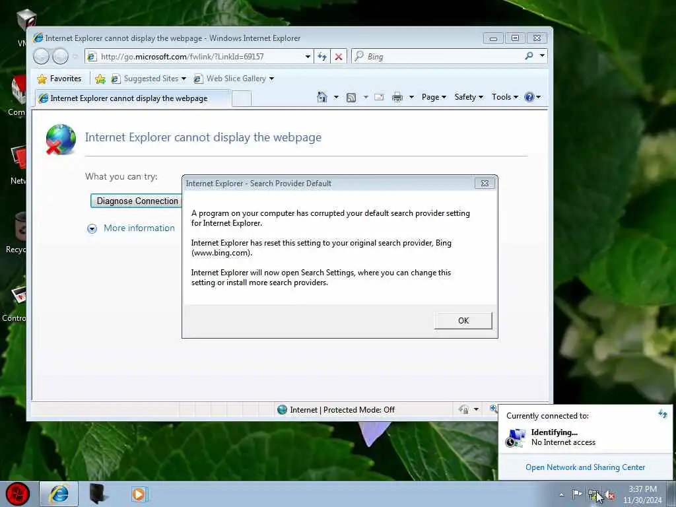Click the Help question mark icon
Screen dimensions: 676x507
pos(529,97)
